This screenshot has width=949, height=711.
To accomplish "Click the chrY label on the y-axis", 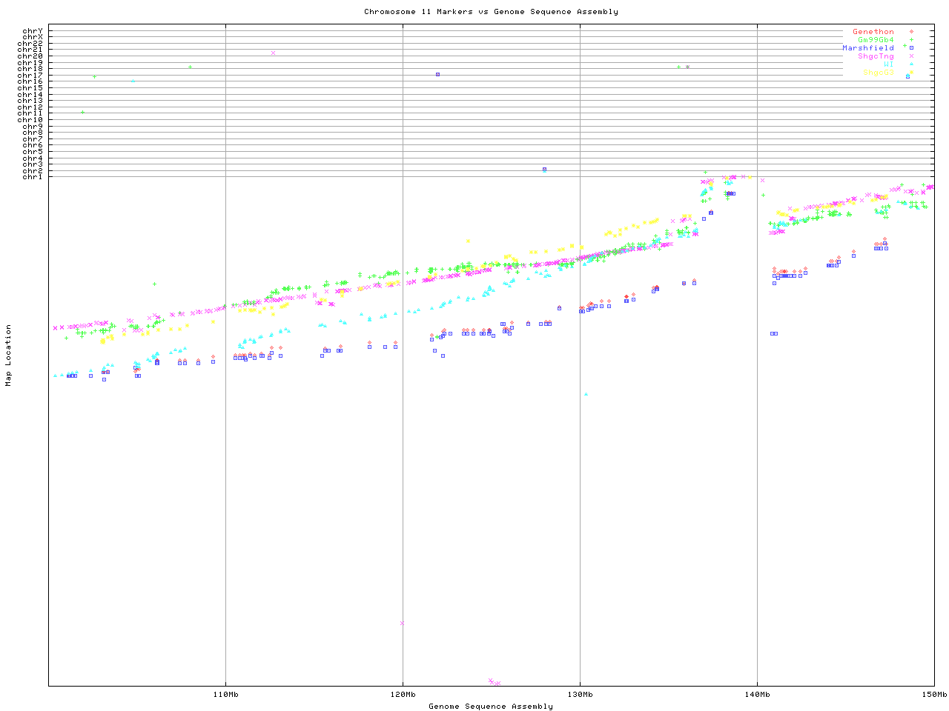I will [33, 30].
